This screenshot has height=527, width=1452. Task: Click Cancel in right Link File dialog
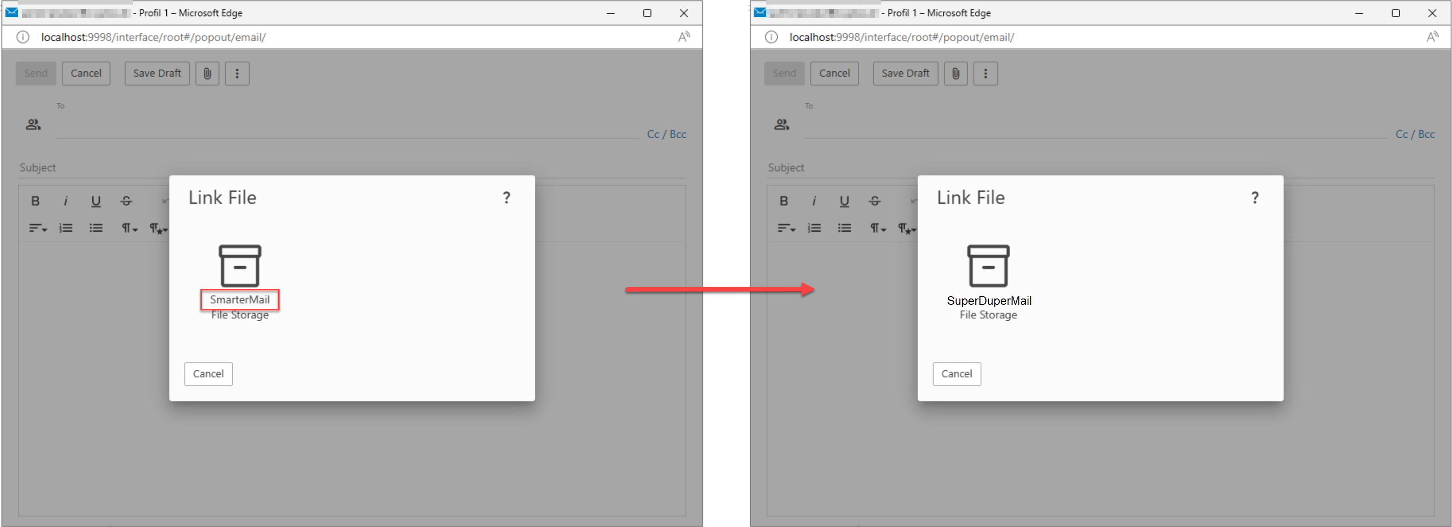tap(957, 374)
